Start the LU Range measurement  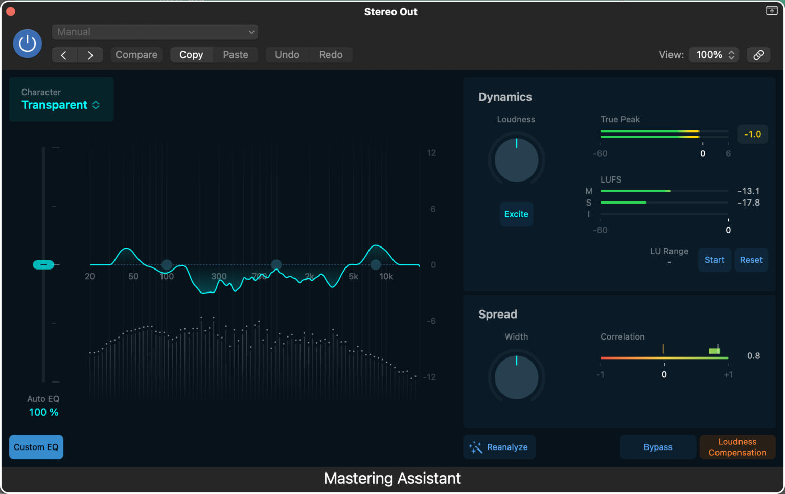(714, 259)
